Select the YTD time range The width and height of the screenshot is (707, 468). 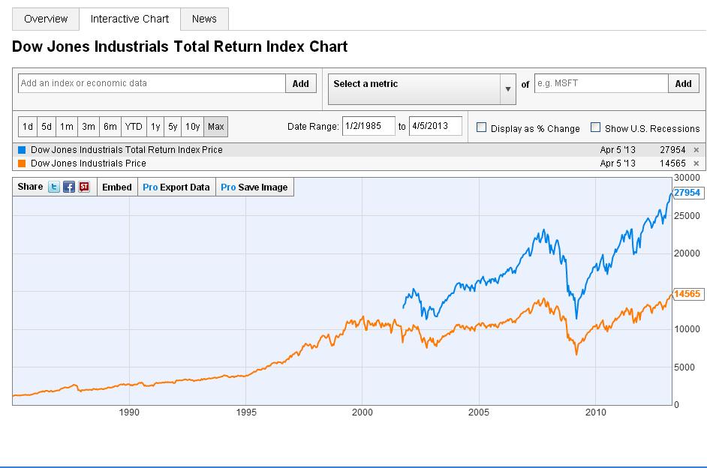click(x=134, y=127)
